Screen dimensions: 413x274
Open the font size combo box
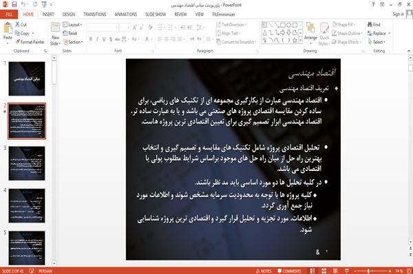(125, 27)
